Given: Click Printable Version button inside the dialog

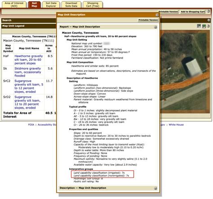Looking at the screenshot, I should click(148, 20).
